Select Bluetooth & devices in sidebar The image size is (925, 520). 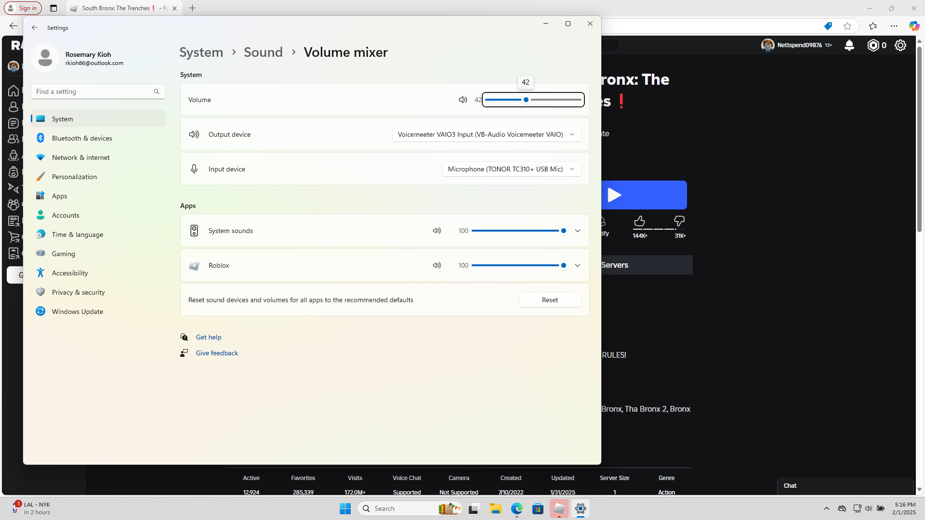(x=82, y=138)
